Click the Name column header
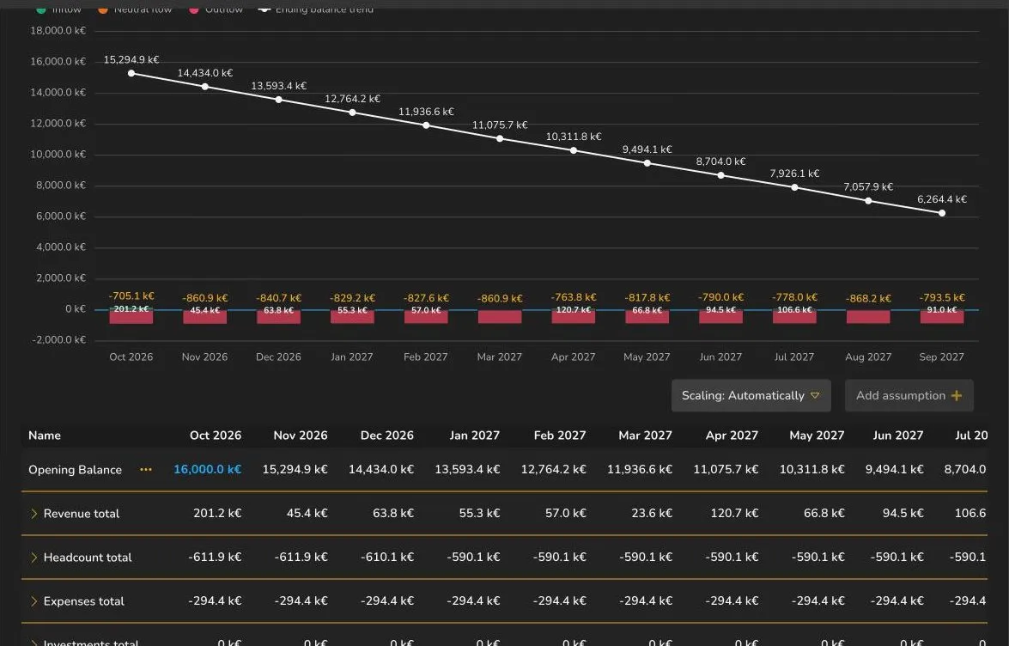This screenshot has width=1009, height=646. pyautogui.click(x=45, y=436)
